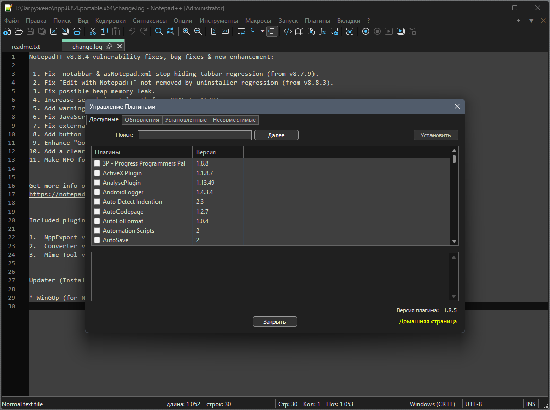
Task: Check the Auto Detect Indention checkbox
Action: 97,202
